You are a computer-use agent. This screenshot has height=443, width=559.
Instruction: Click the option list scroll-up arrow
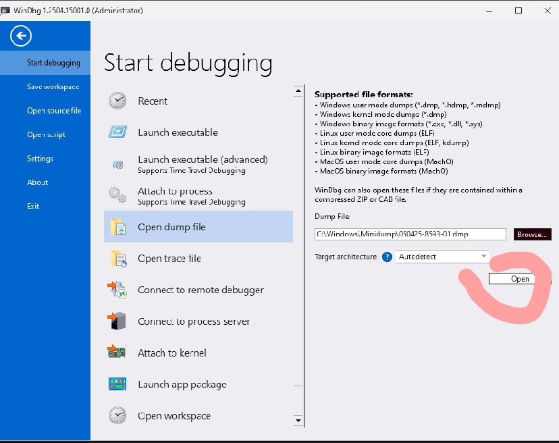(298, 91)
